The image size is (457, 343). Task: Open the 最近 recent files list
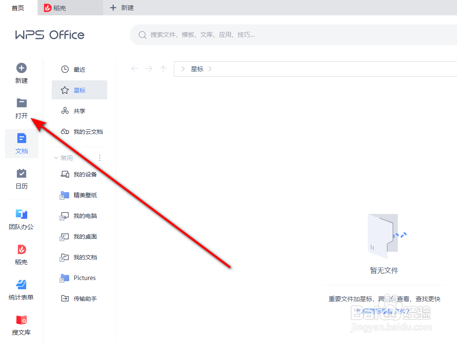point(79,70)
